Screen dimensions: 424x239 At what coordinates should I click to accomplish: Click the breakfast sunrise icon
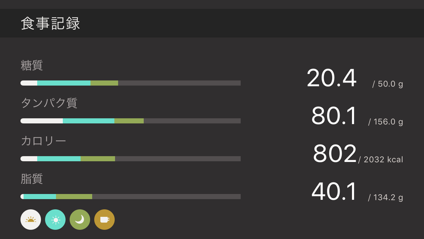tap(31, 220)
